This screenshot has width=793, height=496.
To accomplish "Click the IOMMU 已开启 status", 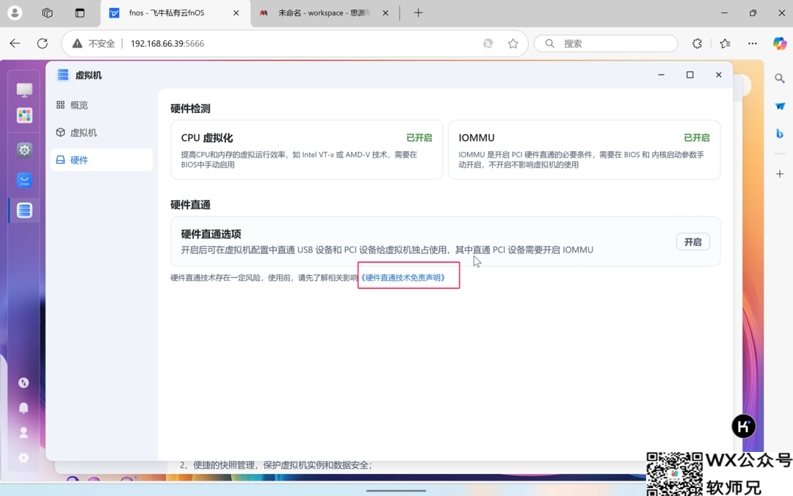I will [697, 137].
